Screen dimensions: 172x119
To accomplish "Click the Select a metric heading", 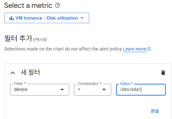I will (28, 6).
